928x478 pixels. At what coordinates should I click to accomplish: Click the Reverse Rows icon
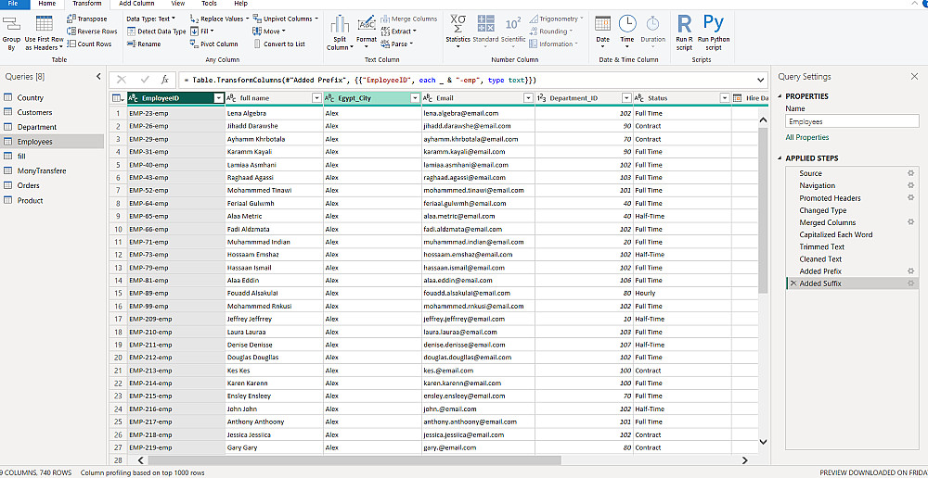click(71, 31)
